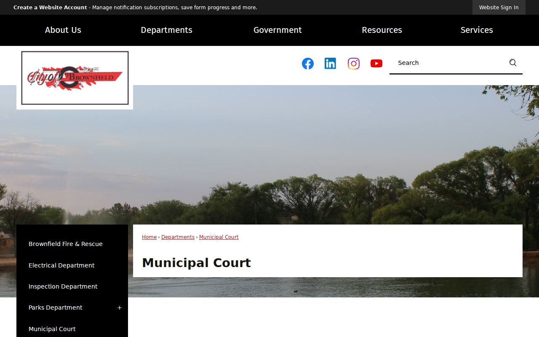
Task: Click the Municipal Court page heading
Action: (196, 263)
